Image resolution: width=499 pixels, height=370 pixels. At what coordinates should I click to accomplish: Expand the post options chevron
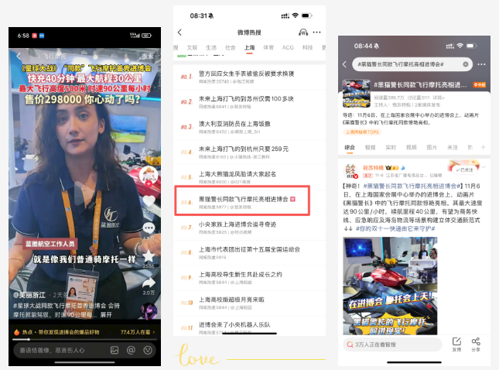pyautogui.click(x=484, y=167)
